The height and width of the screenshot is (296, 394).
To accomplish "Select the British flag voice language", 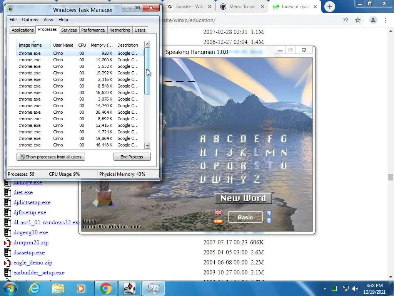I will pos(219,212).
